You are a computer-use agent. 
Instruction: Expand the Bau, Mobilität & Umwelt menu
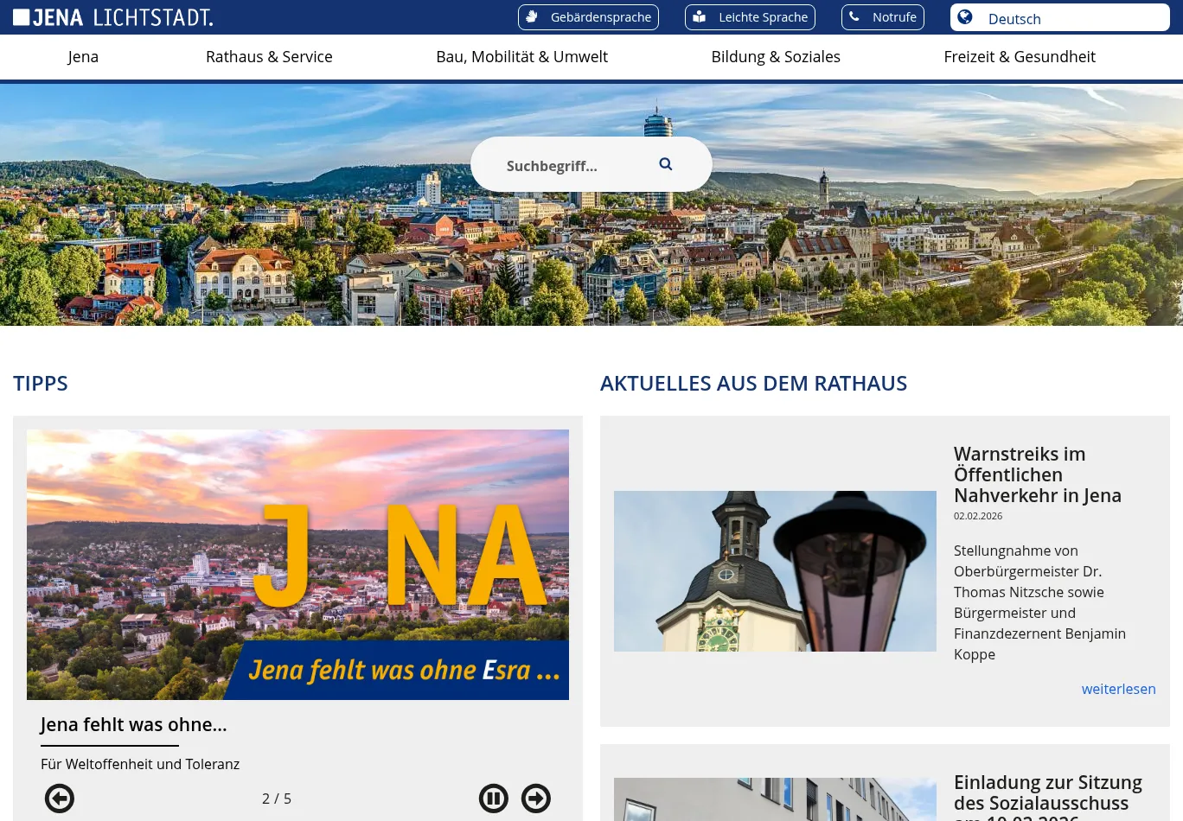click(x=521, y=57)
